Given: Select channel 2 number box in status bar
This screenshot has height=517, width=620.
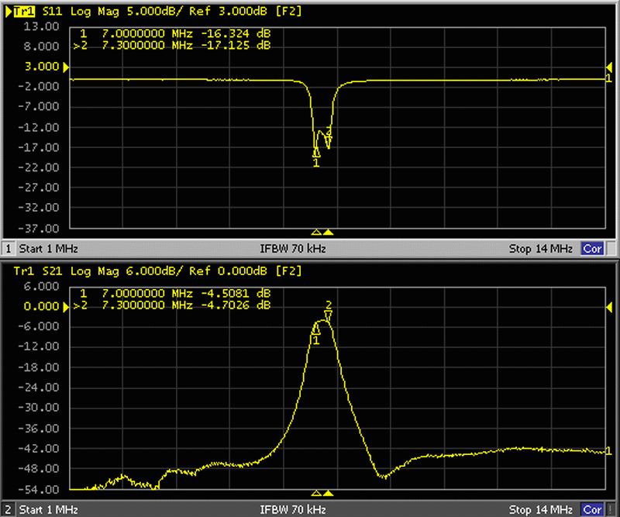Looking at the screenshot, I should 9,509.
